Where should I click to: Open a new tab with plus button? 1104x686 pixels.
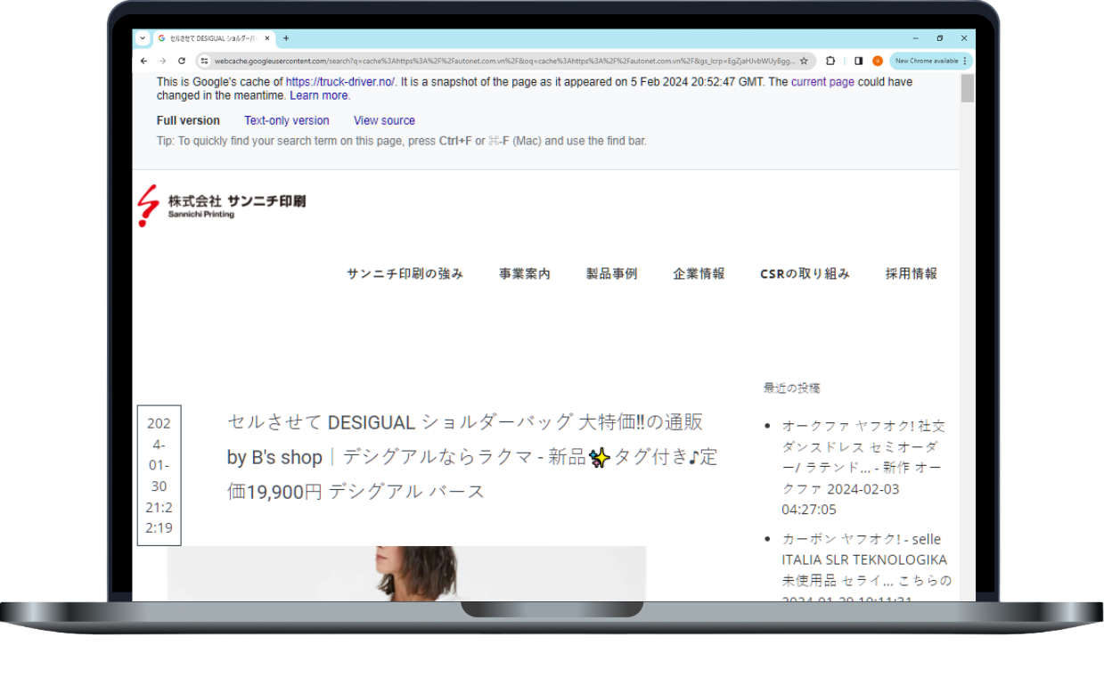coord(286,38)
